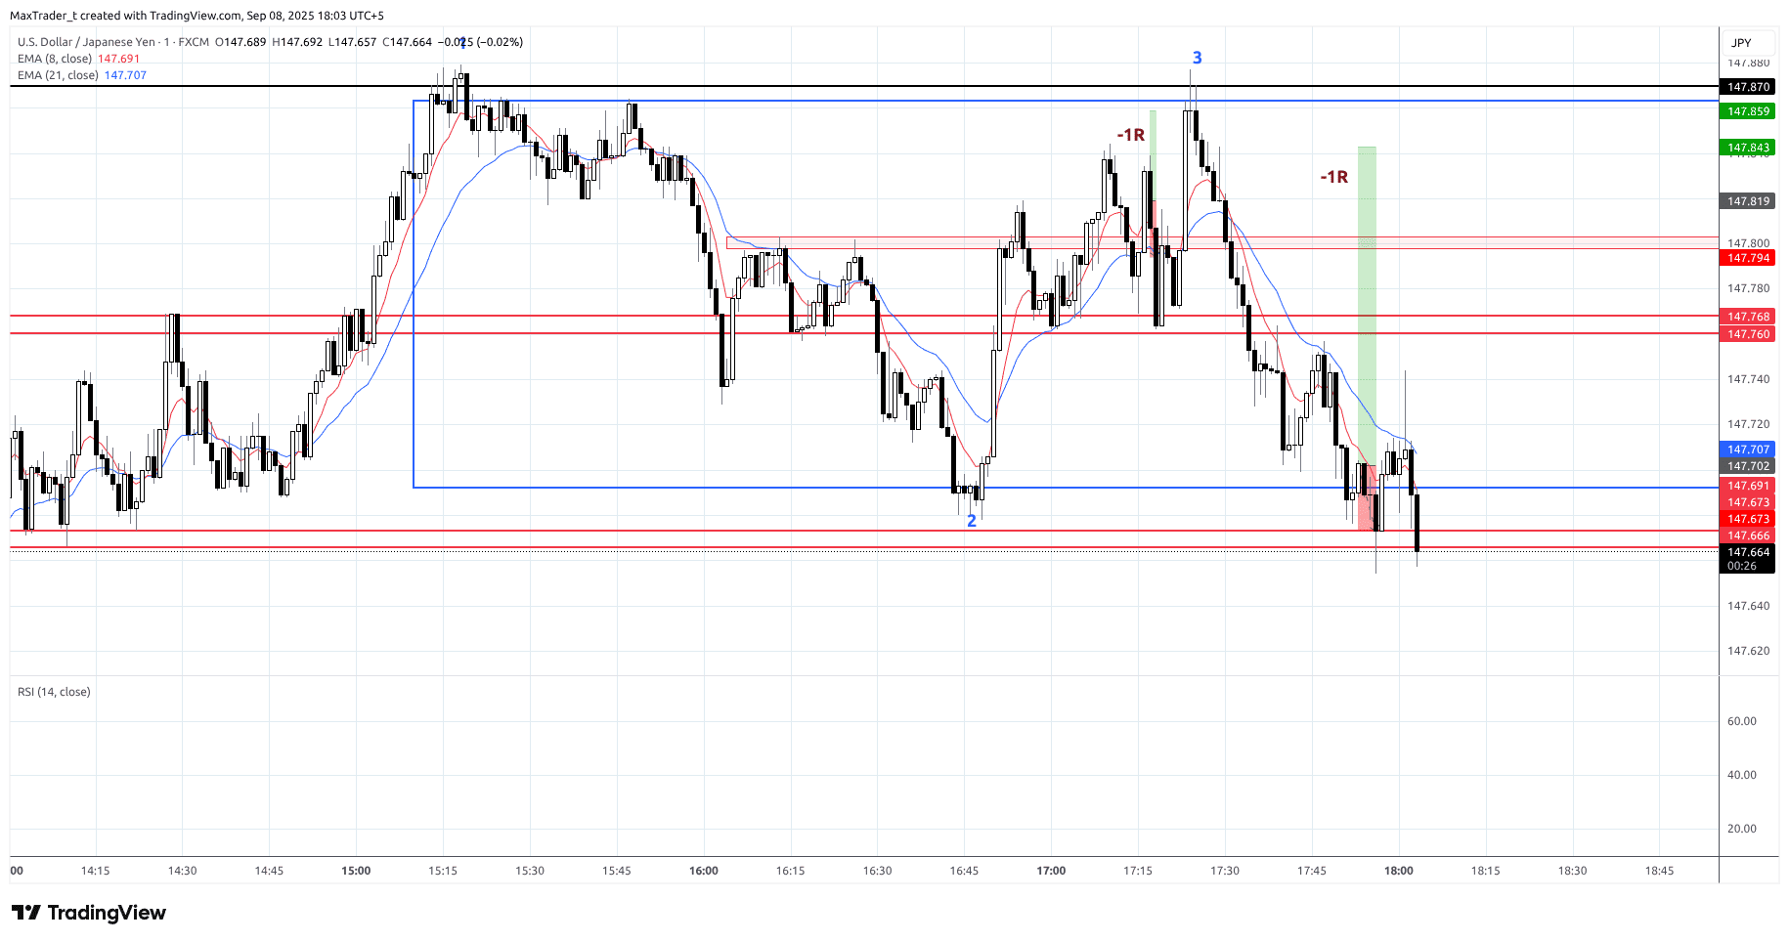Click the 17:00 time axis label
The image size is (1789, 942).
(1051, 871)
